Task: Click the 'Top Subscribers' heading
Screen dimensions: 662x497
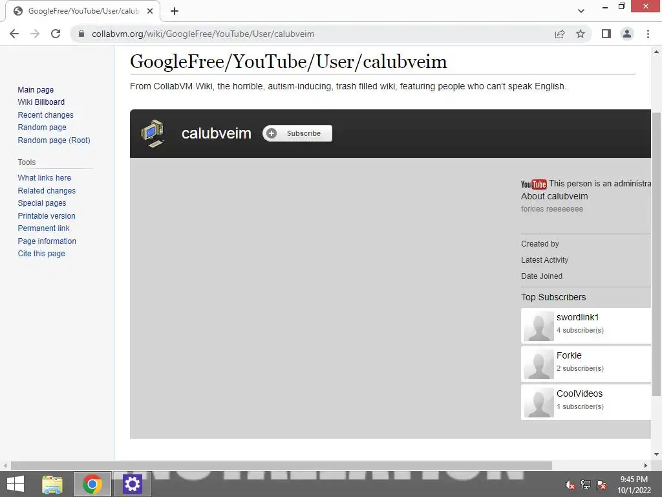Action: tap(553, 297)
